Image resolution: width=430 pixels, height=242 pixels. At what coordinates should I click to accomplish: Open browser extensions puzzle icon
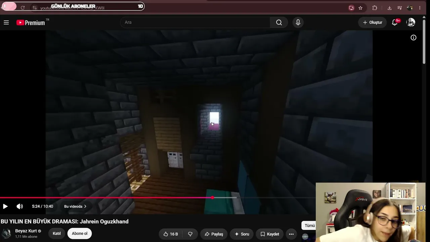tap(375, 8)
